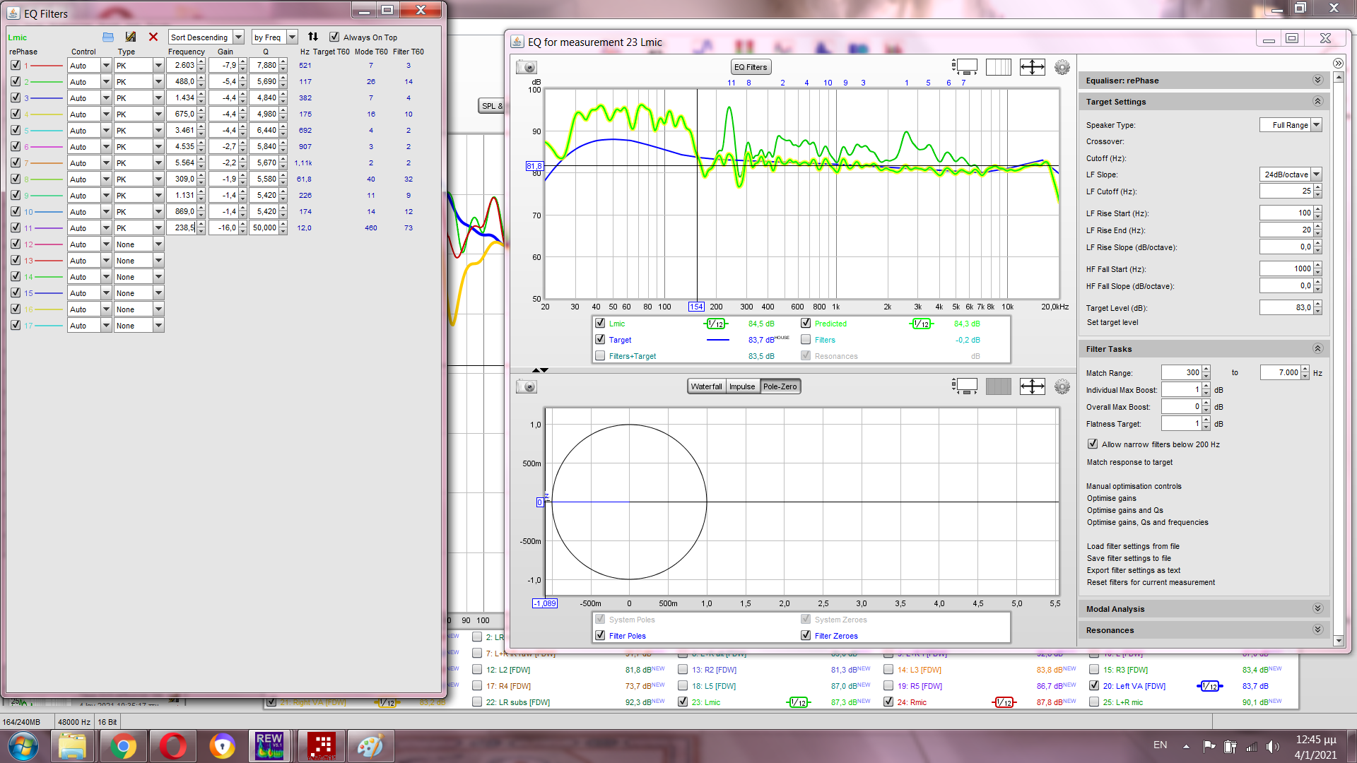Image resolution: width=1357 pixels, height=763 pixels.
Task: Click the save filters icon in EQ Filters
Action: pos(131,37)
